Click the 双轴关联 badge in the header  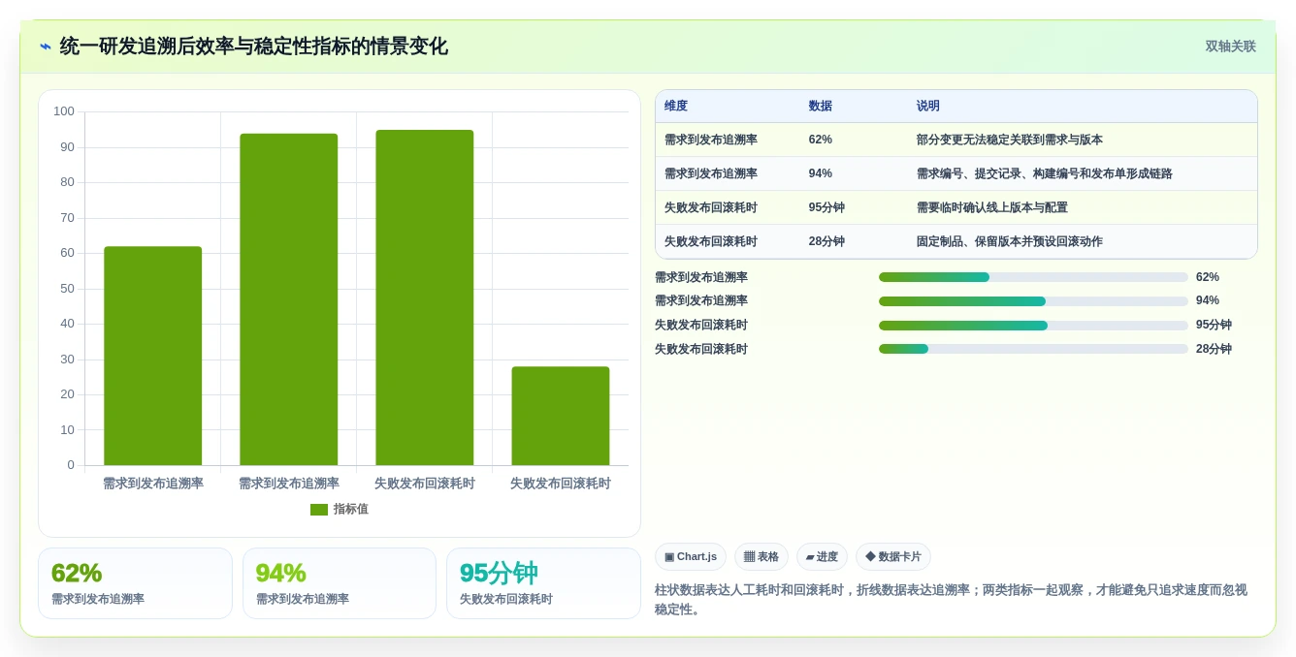[x=1230, y=47]
